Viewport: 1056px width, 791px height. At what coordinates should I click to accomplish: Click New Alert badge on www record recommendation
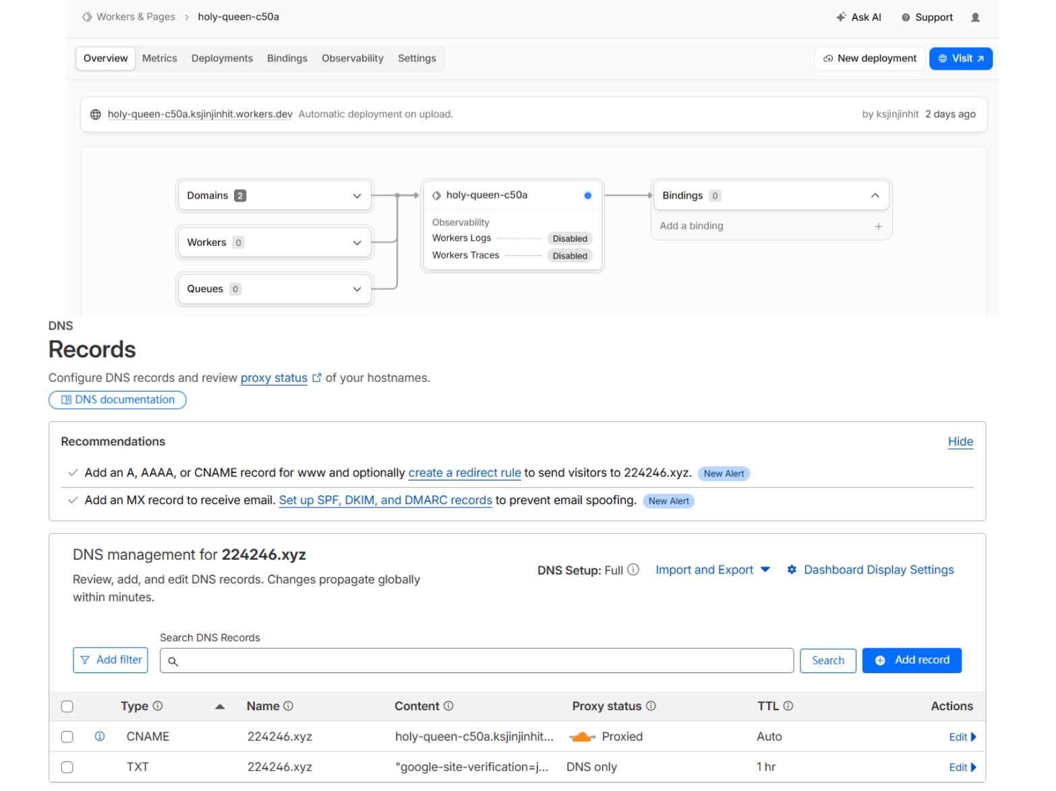[x=724, y=474]
